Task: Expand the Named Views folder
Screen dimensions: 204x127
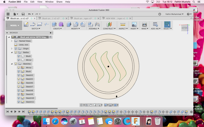Action: pos(12,41)
